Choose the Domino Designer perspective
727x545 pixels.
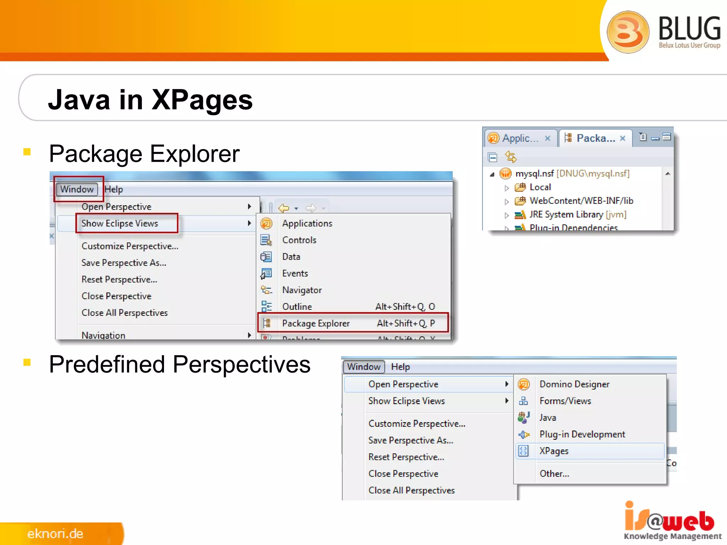574,384
